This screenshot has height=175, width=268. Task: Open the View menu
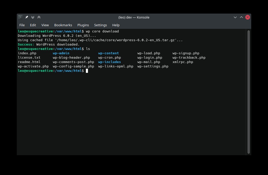pos(45,25)
